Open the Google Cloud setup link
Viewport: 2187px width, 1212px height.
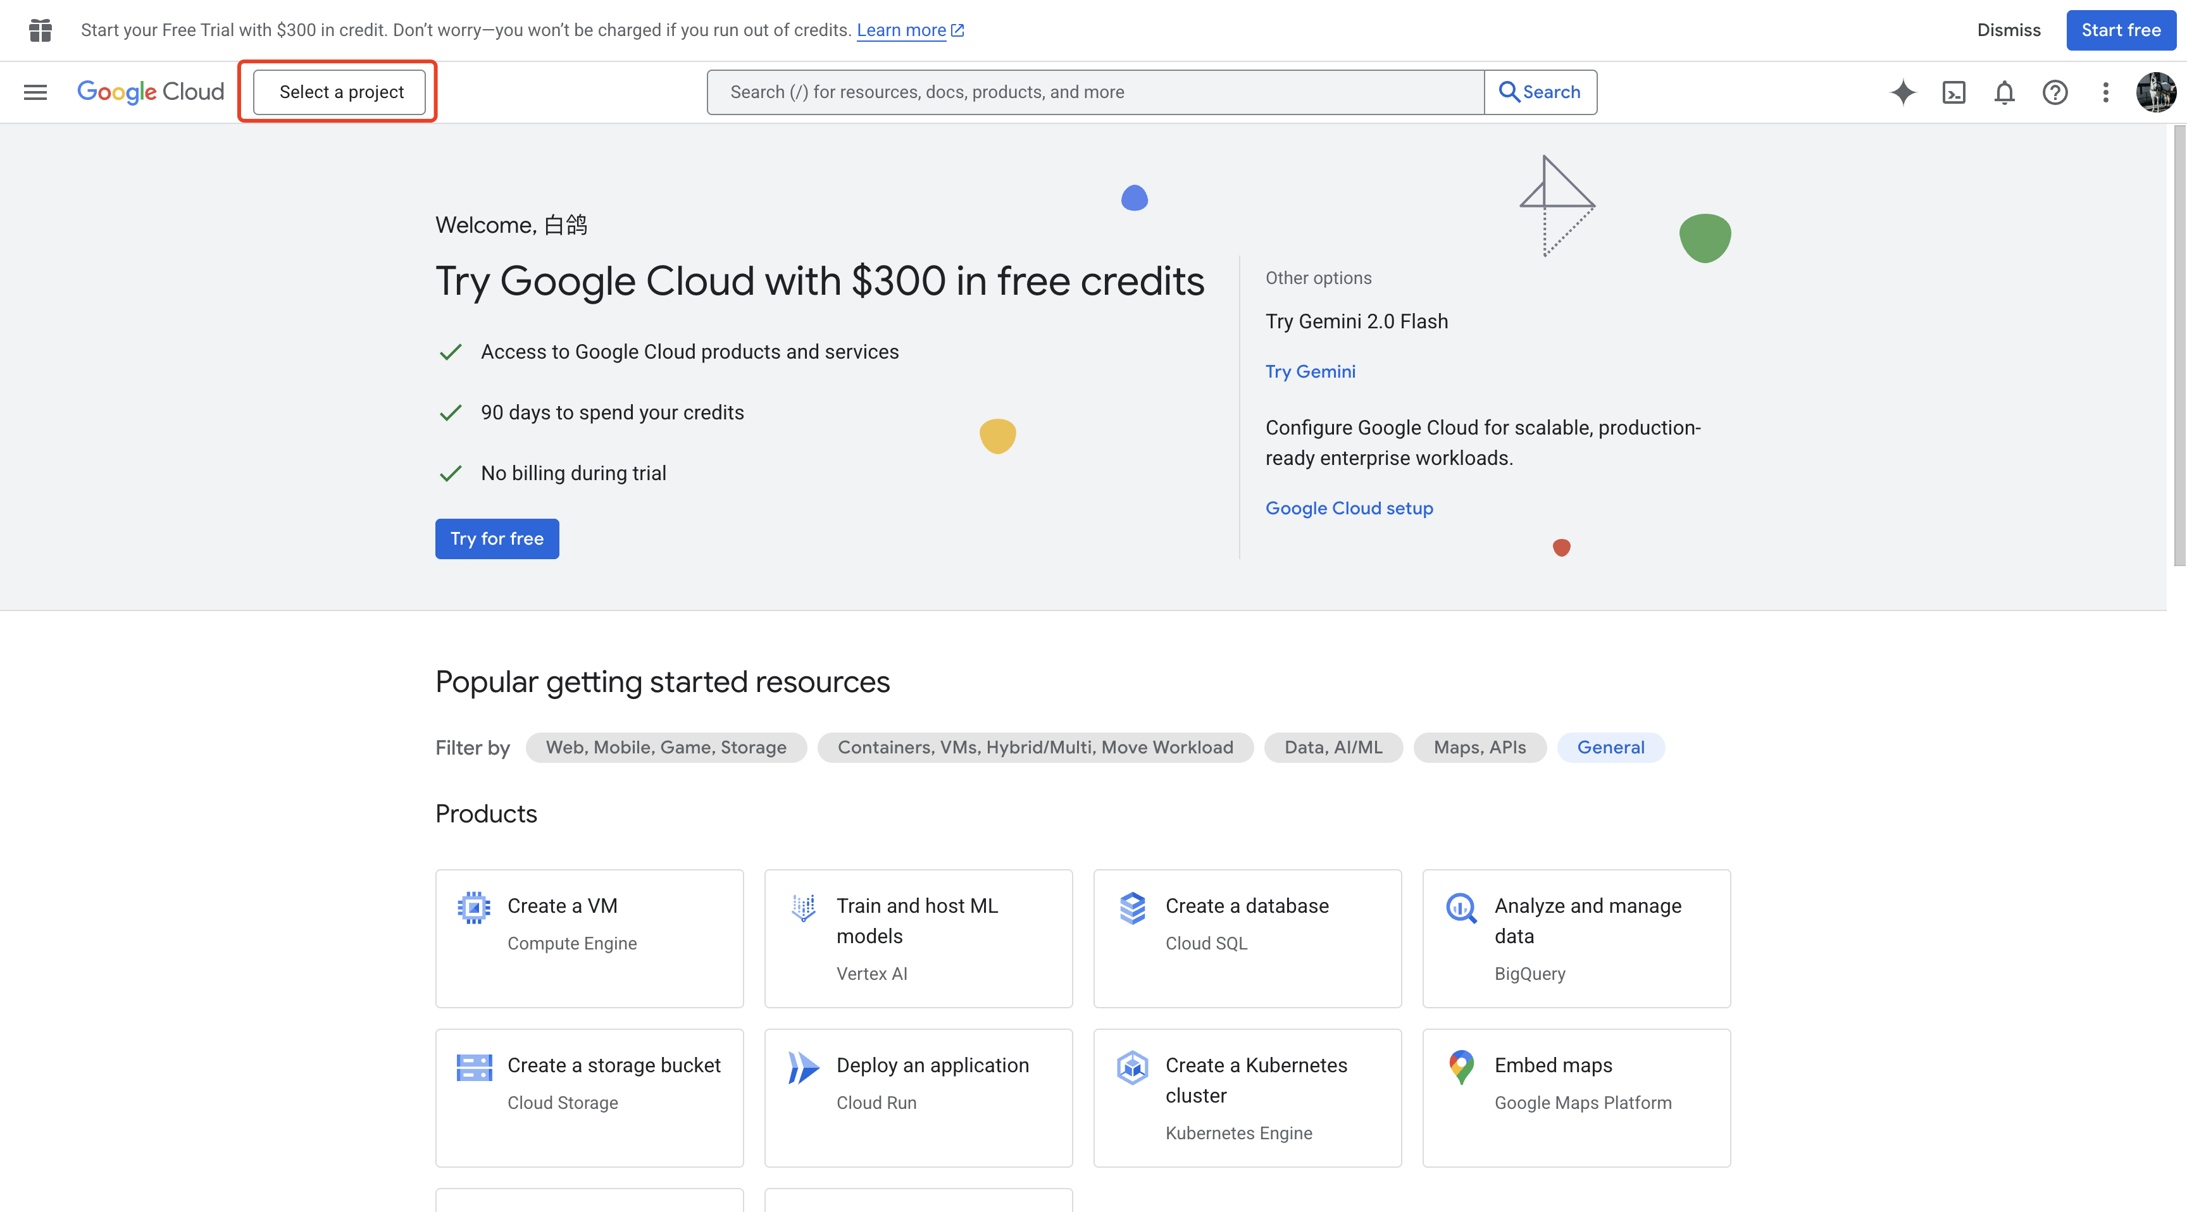(1349, 507)
